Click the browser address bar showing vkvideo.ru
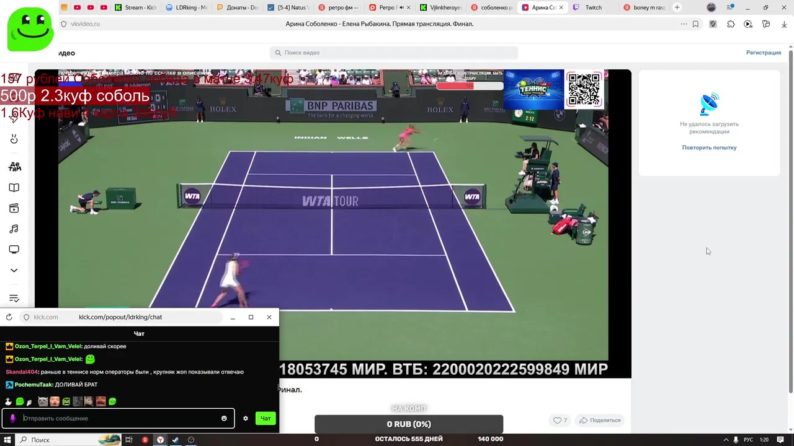Screen dimensions: 794x446 (x=379, y=24)
